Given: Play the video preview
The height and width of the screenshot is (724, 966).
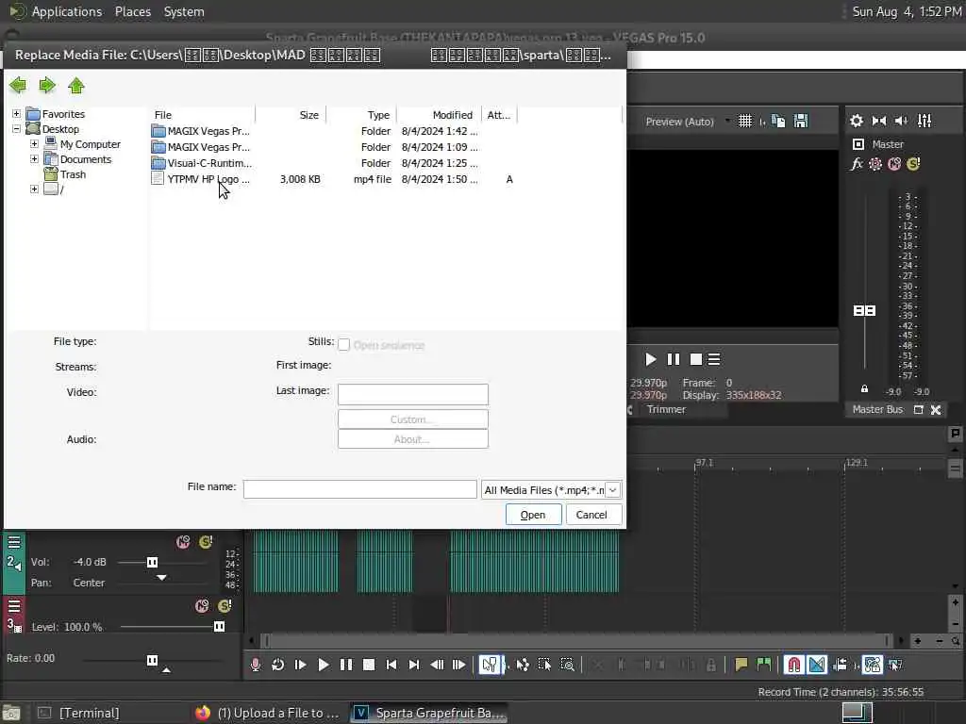Looking at the screenshot, I should [651, 359].
